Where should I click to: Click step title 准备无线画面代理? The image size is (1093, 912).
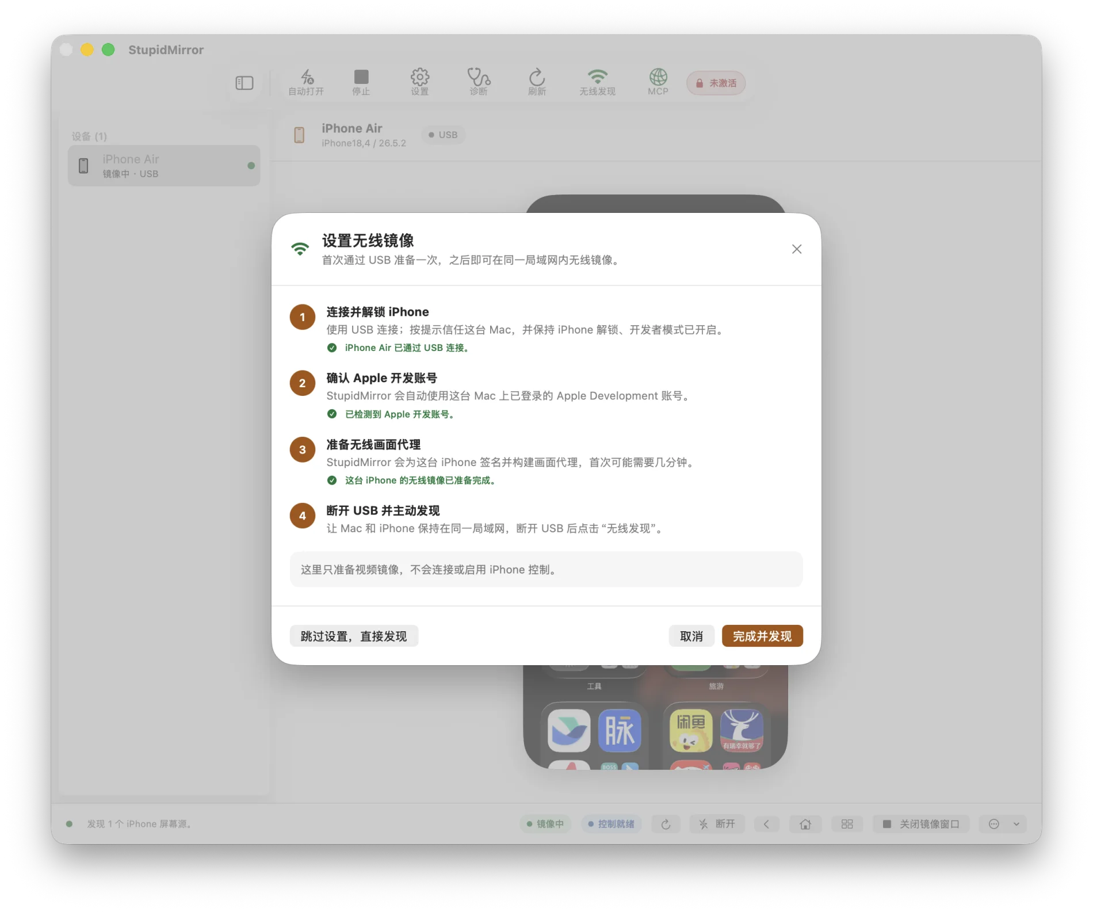click(373, 445)
